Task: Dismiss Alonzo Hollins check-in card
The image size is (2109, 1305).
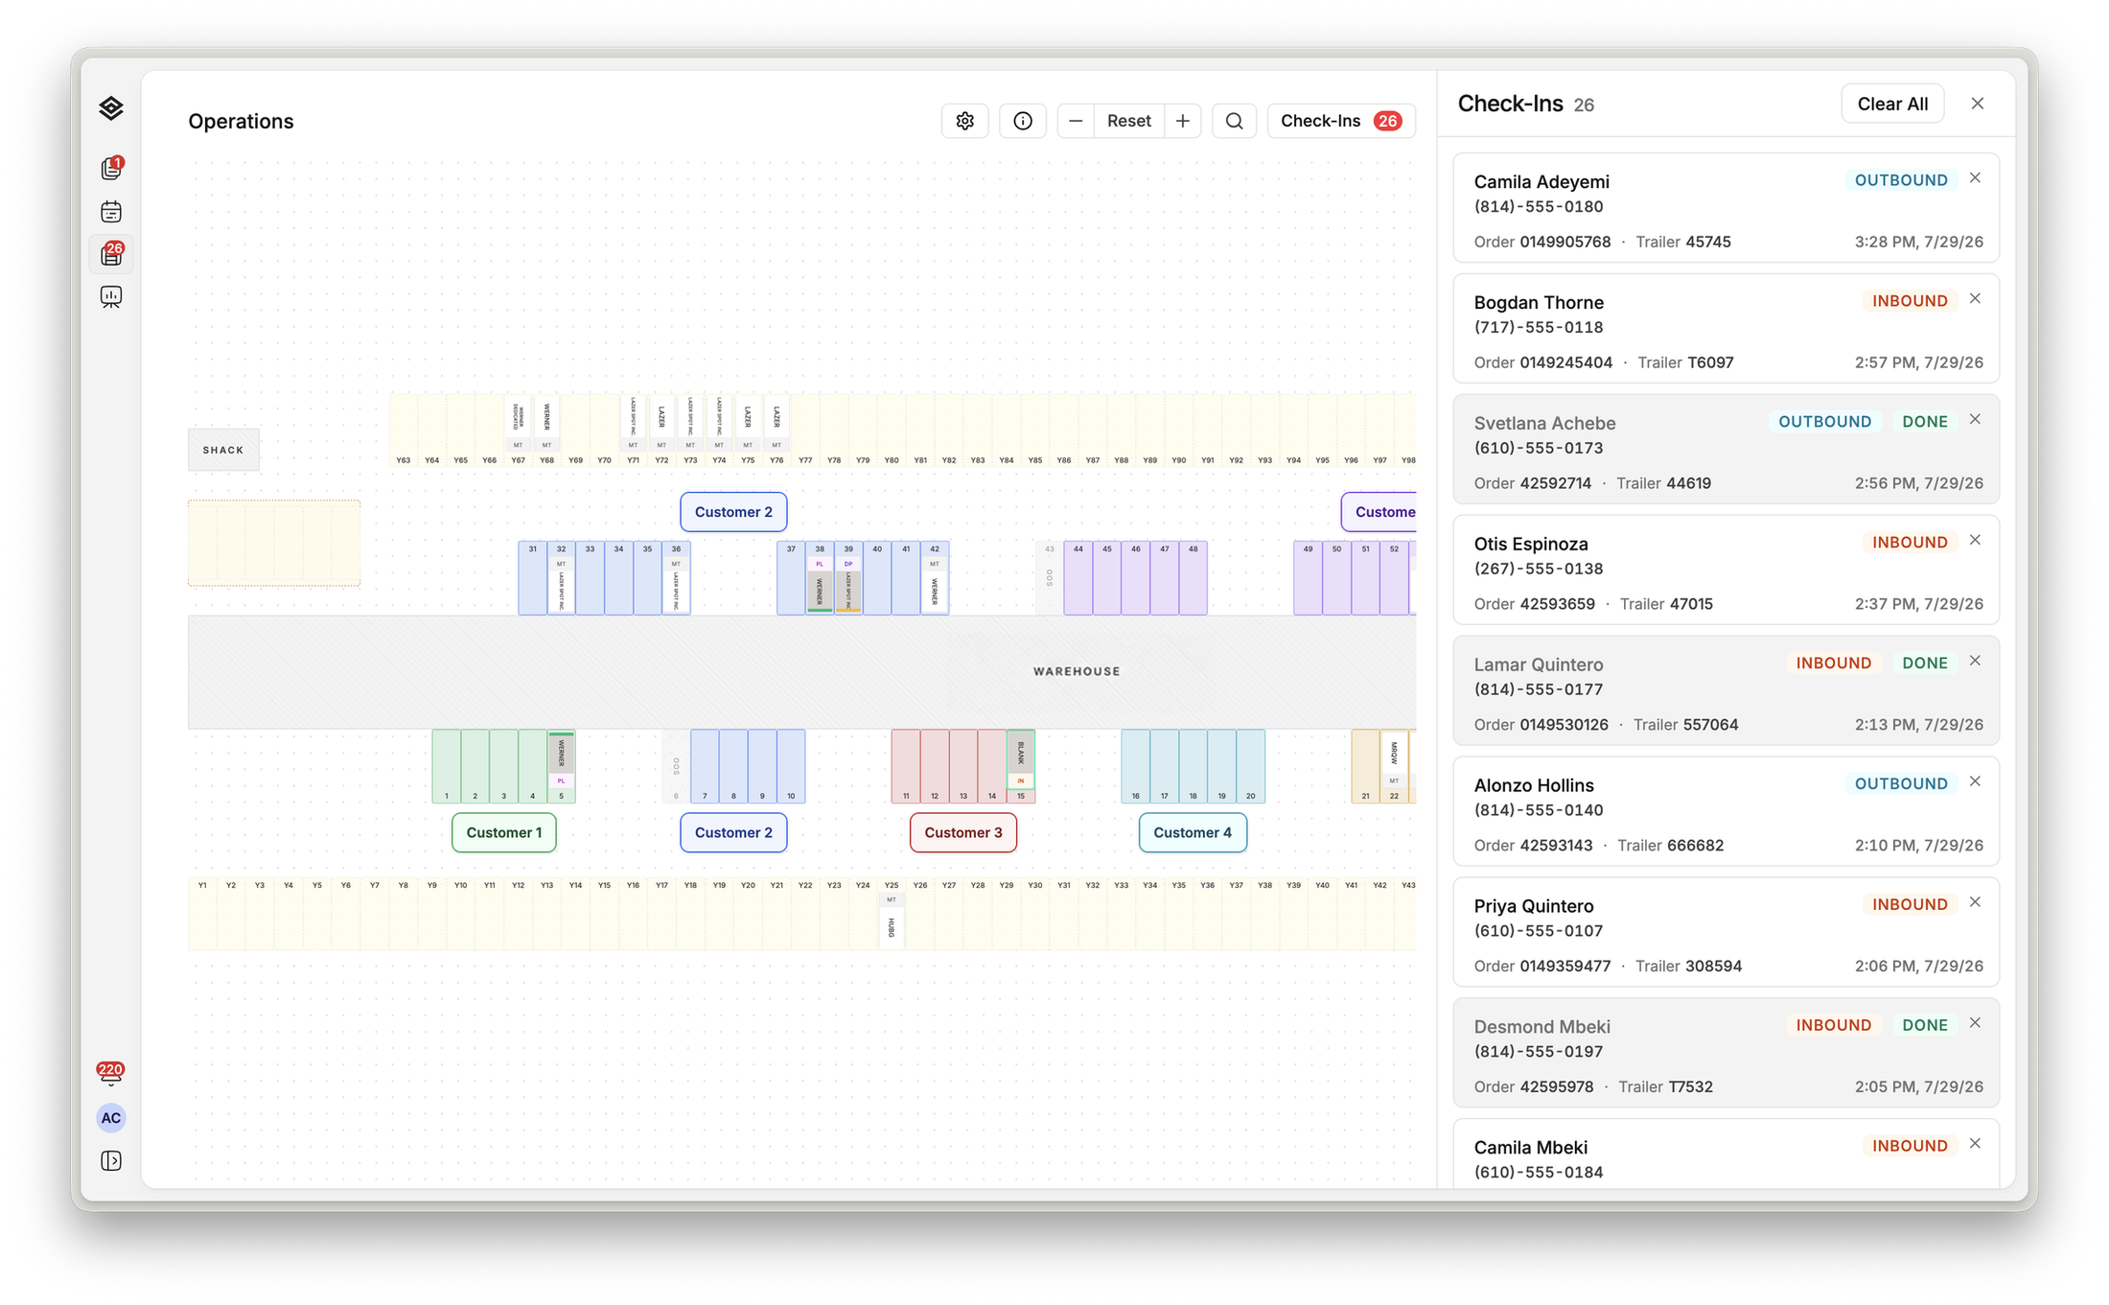Action: click(1975, 782)
